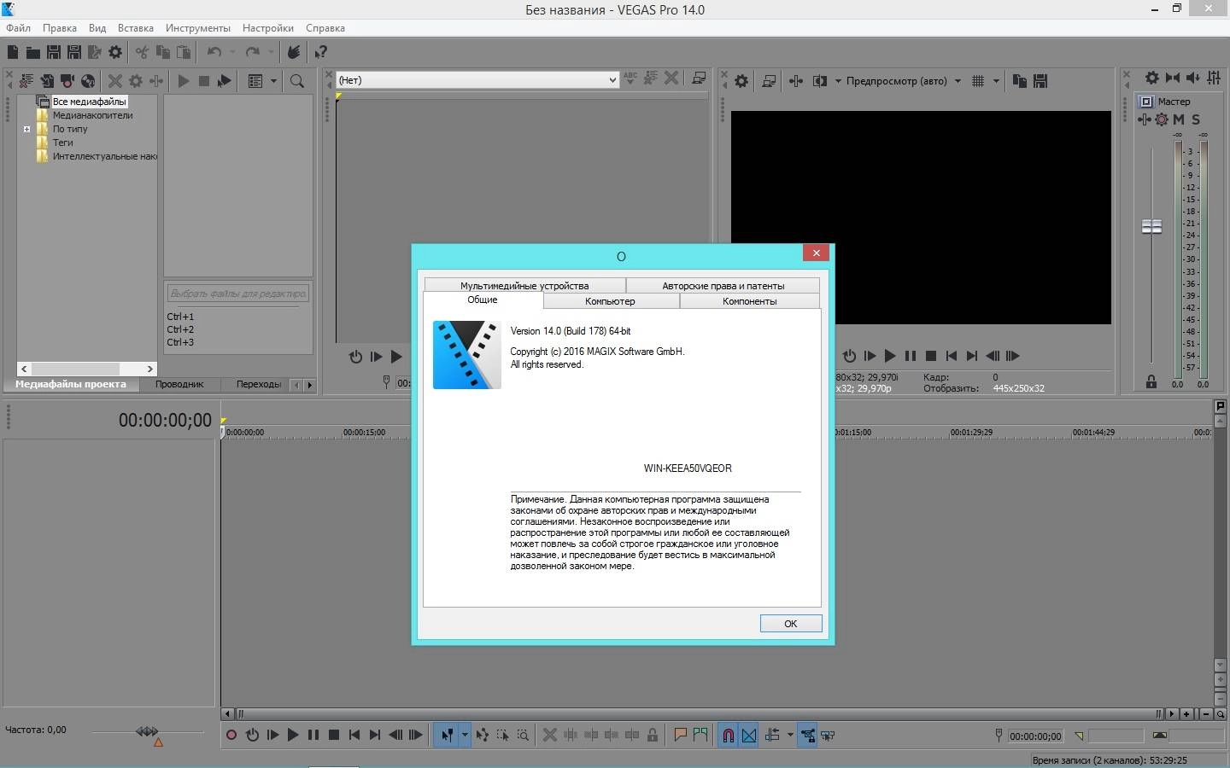Click the Insert Region icon
1230x768 pixels.
(x=700, y=735)
